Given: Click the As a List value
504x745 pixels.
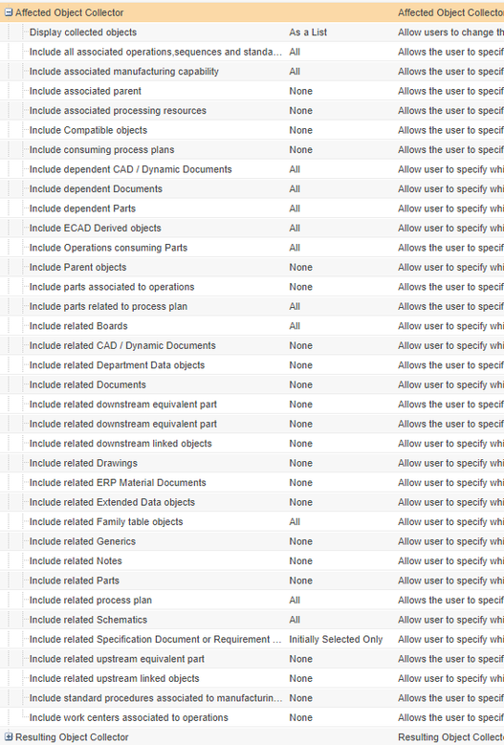Looking at the screenshot, I should tap(308, 33).
